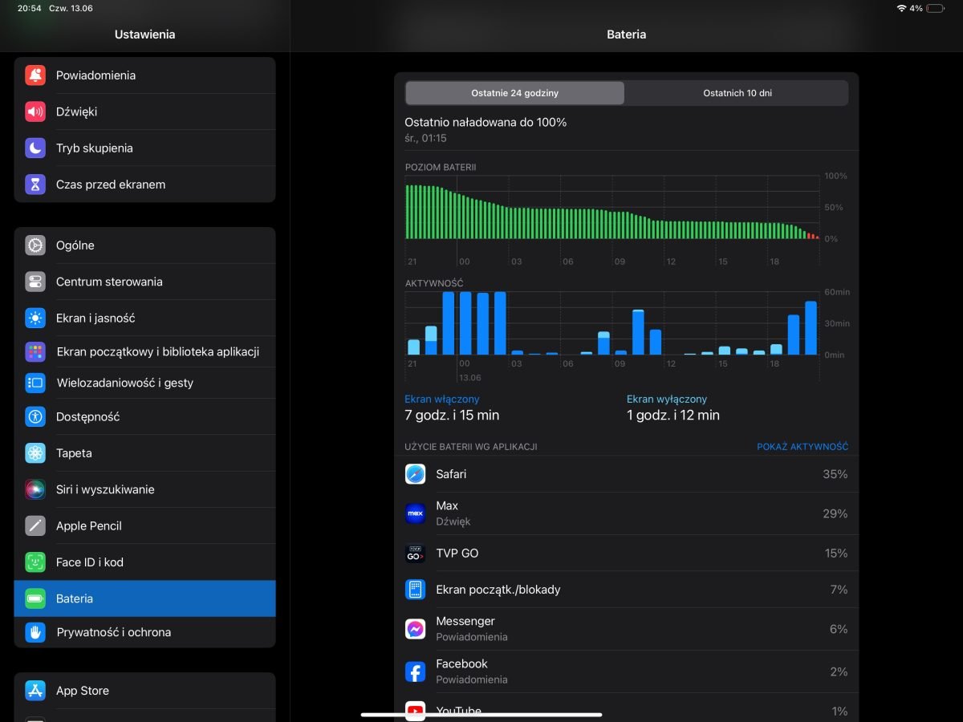The width and height of the screenshot is (963, 722).
Task: Tap the Ekran i jasność sun icon
Action: (35, 318)
